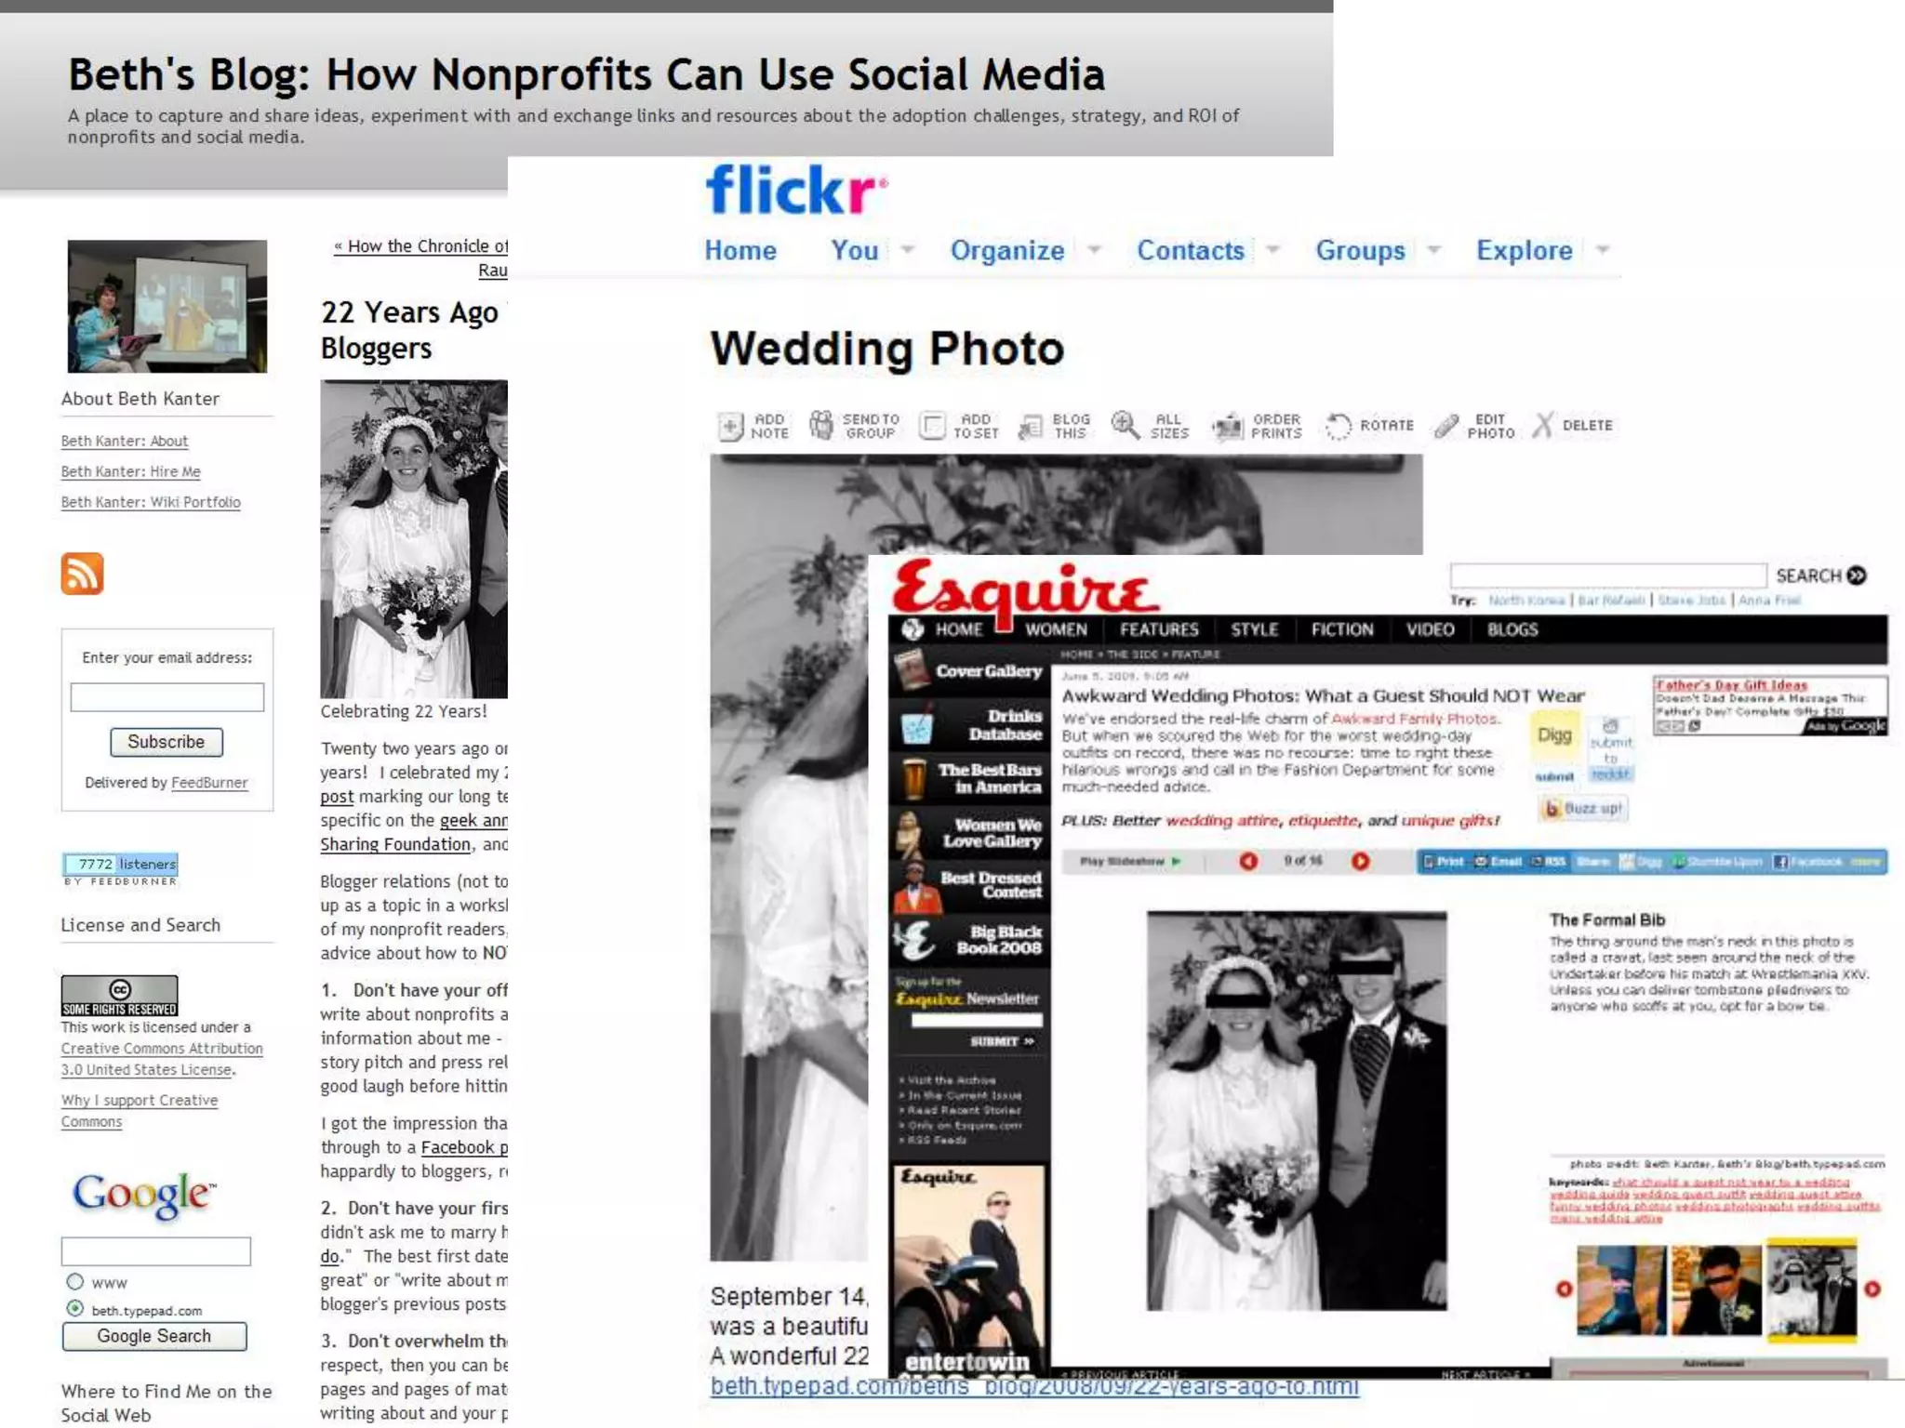Click the Order Prints icon
The width and height of the screenshot is (1905, 1428).
[1228, 426]
